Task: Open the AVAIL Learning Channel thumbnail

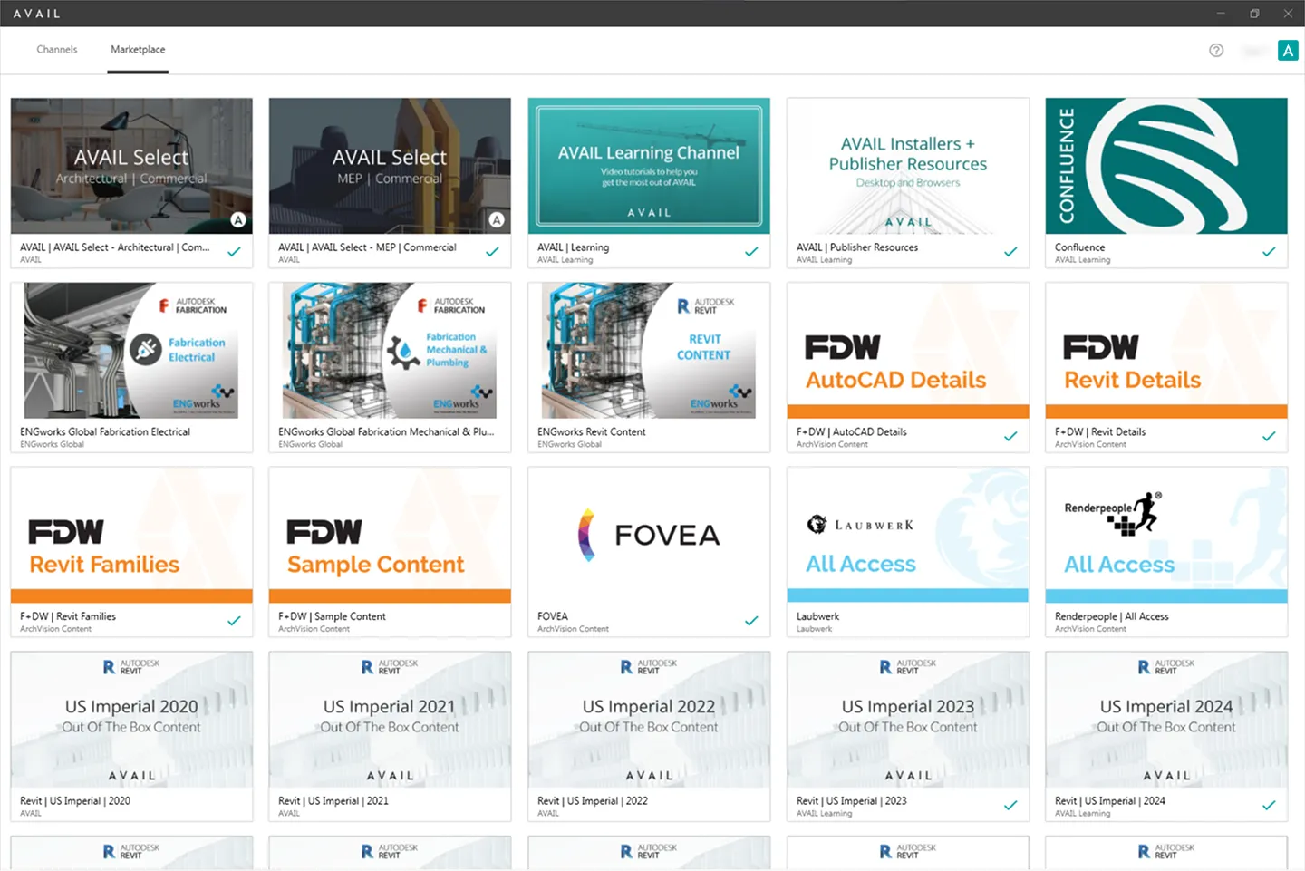Action: click(x=649, y=166)
